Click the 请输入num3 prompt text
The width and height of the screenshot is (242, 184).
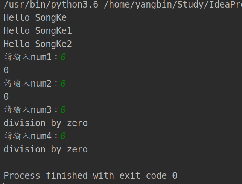[30, 109]
